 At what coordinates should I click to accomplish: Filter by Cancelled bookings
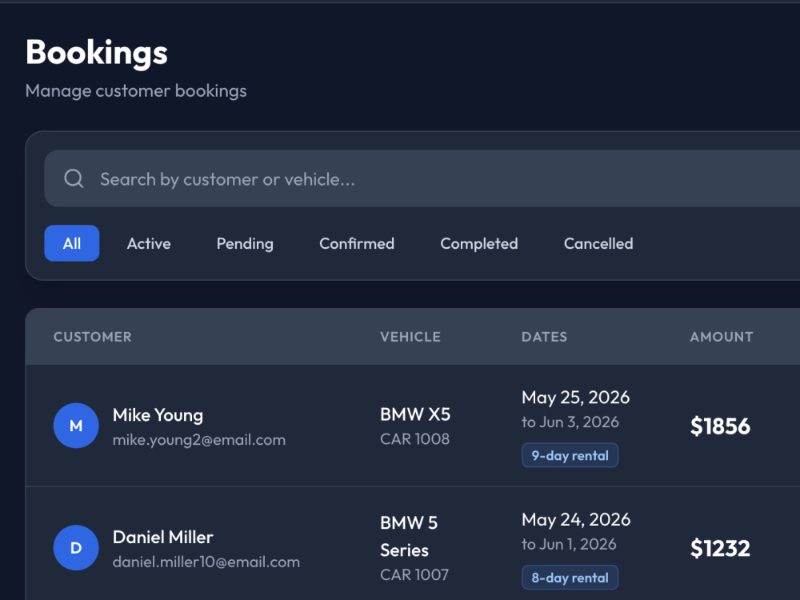[x=598, y=243]
